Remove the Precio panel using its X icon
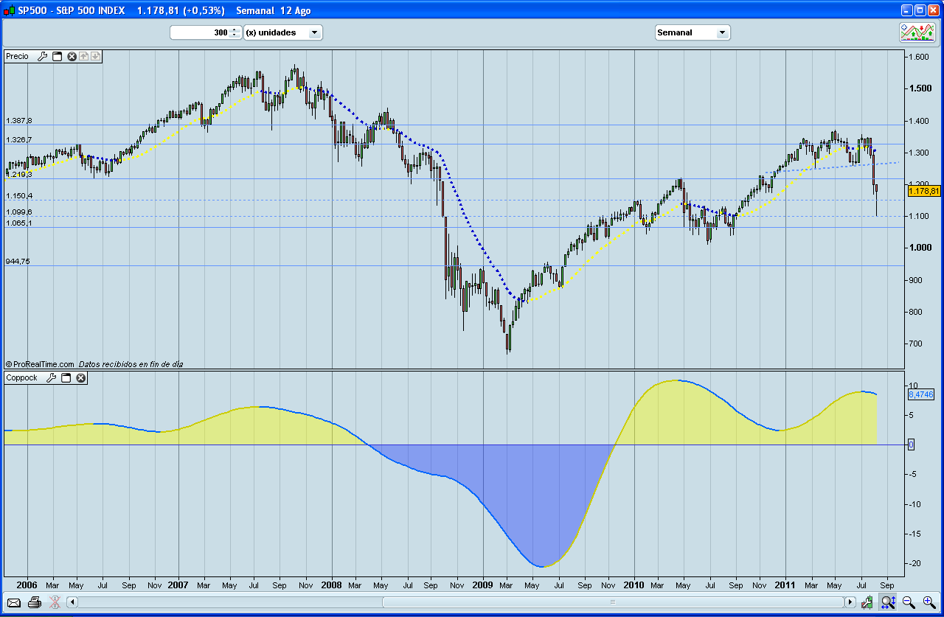 [72, 56]
